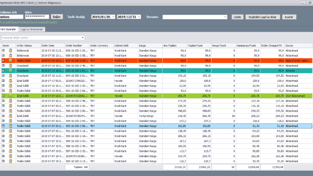Click the lock icon of order 597-16-SID-2-20

(10, 106)
